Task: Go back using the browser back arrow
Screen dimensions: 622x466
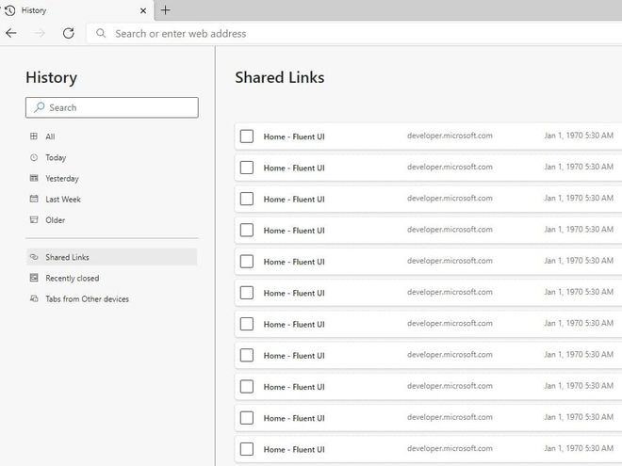Action: click(x=11, y=33)
